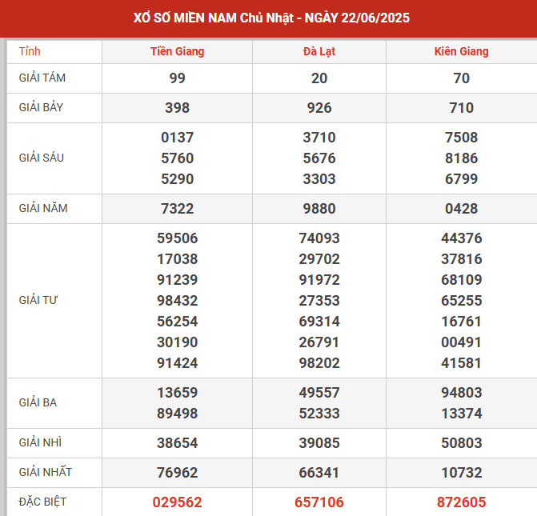Click the 'GIẢI NHÌ' row label
Image resolution: width=537 pixels, height=516 pixels.
coord(40,442)
